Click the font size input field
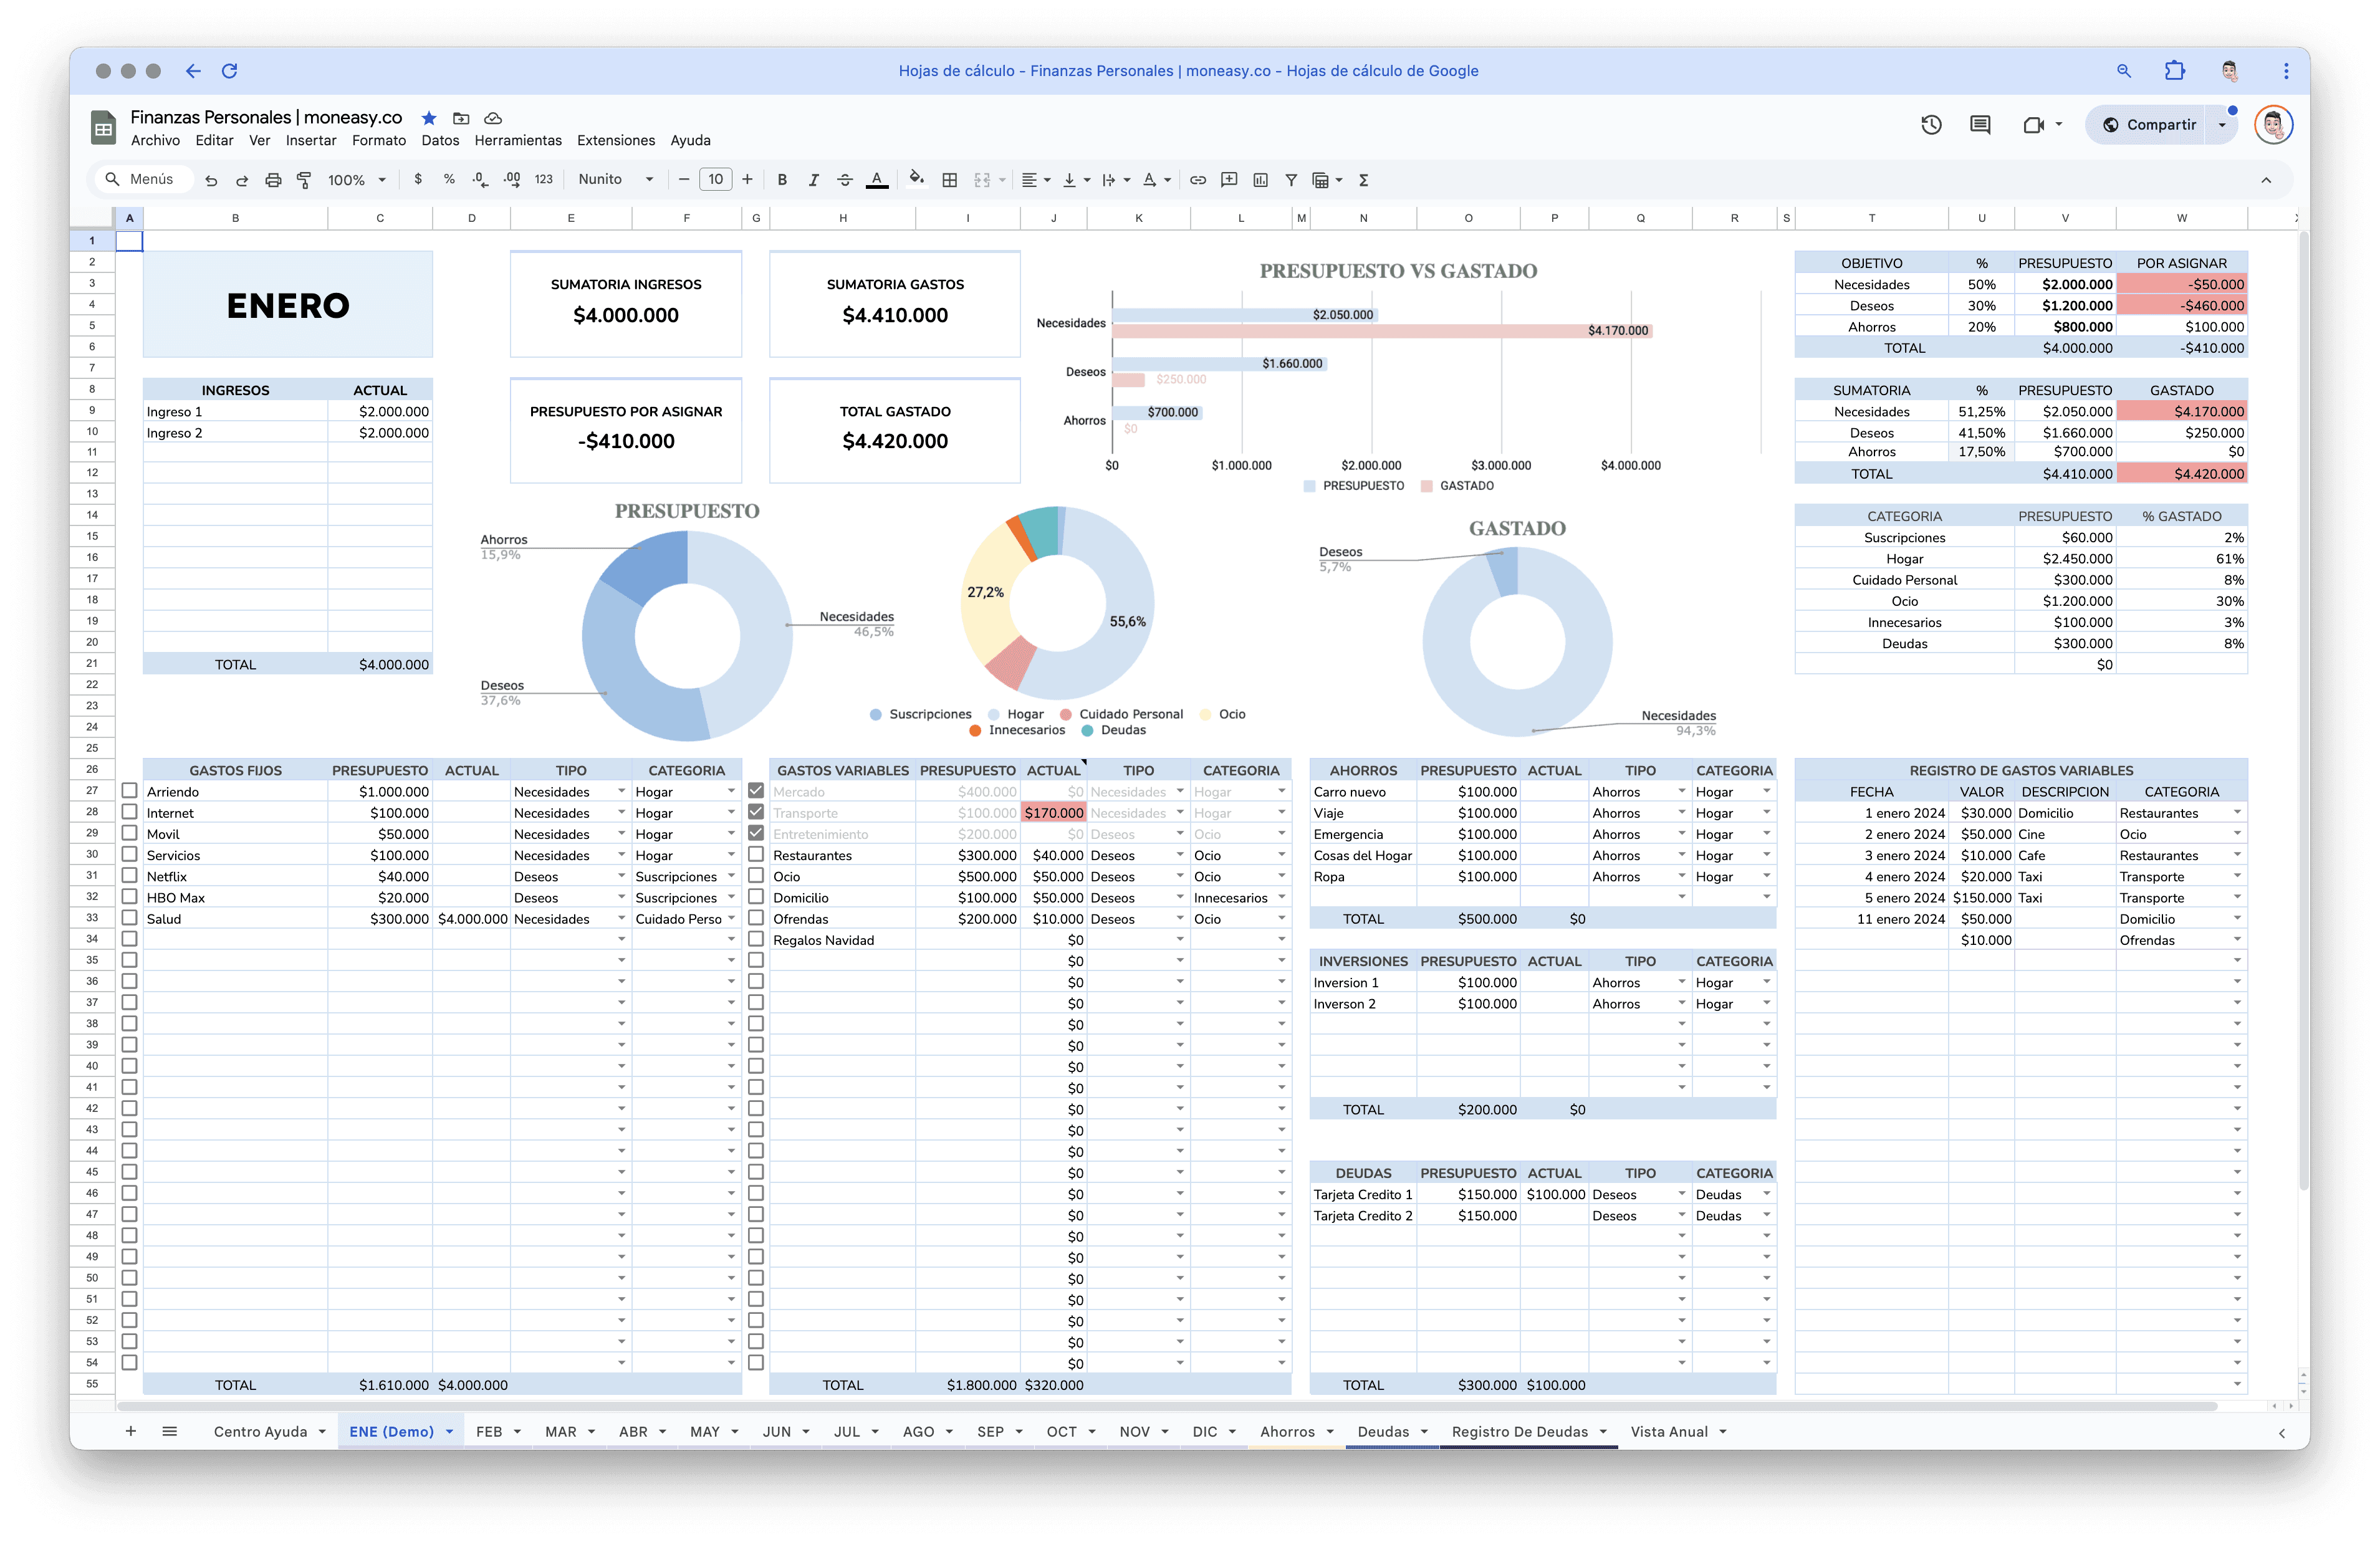Image resolution: width=2380 pixels, height=1542 pixels. click(716, 180)
